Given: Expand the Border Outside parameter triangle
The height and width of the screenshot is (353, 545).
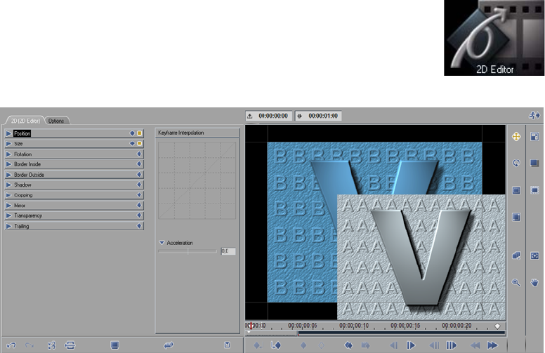Looking at the screenshot, I should 8,175.
